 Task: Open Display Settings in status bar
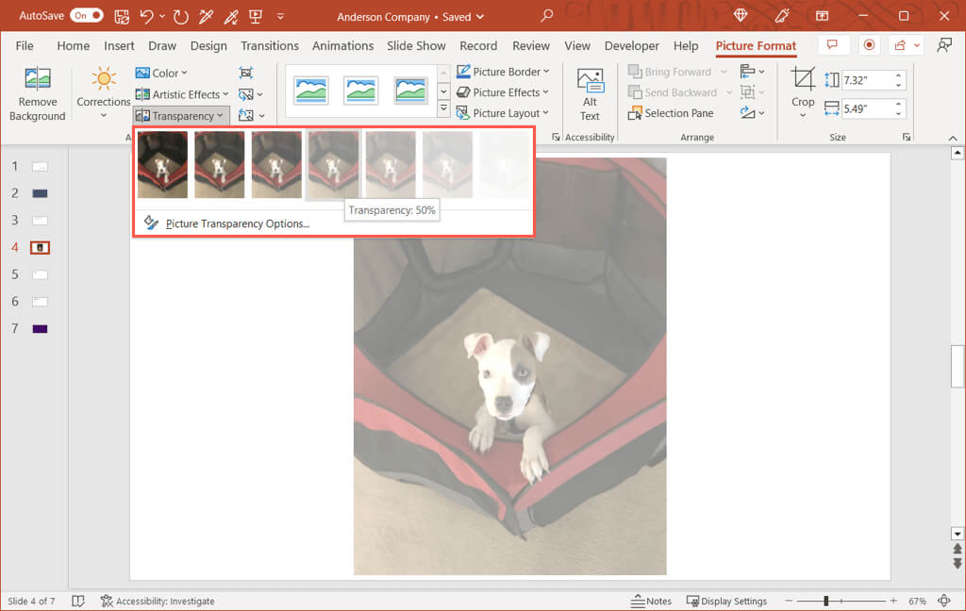[727, 602]
